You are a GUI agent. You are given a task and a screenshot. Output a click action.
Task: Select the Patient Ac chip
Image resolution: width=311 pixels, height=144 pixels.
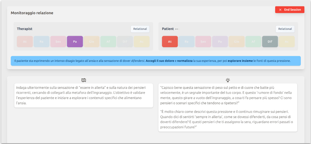[286, 42]
